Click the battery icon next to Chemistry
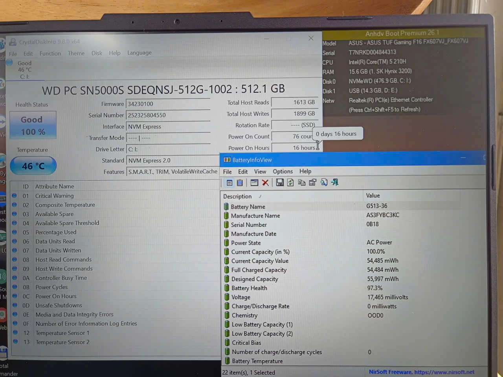Viewport: 503px width, 377px height. (227, 315)
